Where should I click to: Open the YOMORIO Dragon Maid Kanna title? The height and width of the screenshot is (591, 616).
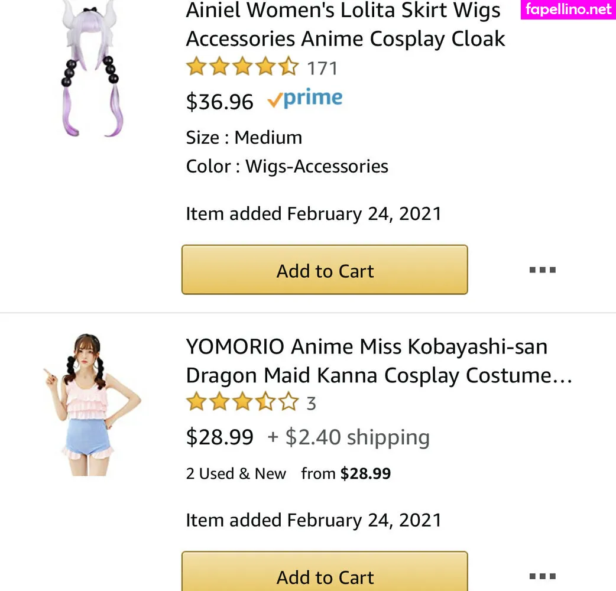pos(378,361)
